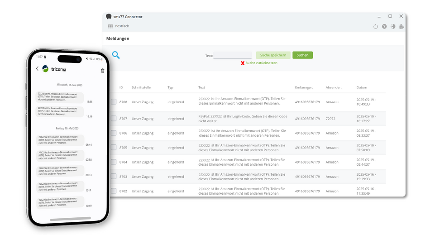This screenshot has width=430, height=235.
Task: Click the globe icon in toolbar
Action: click(393, 26)
